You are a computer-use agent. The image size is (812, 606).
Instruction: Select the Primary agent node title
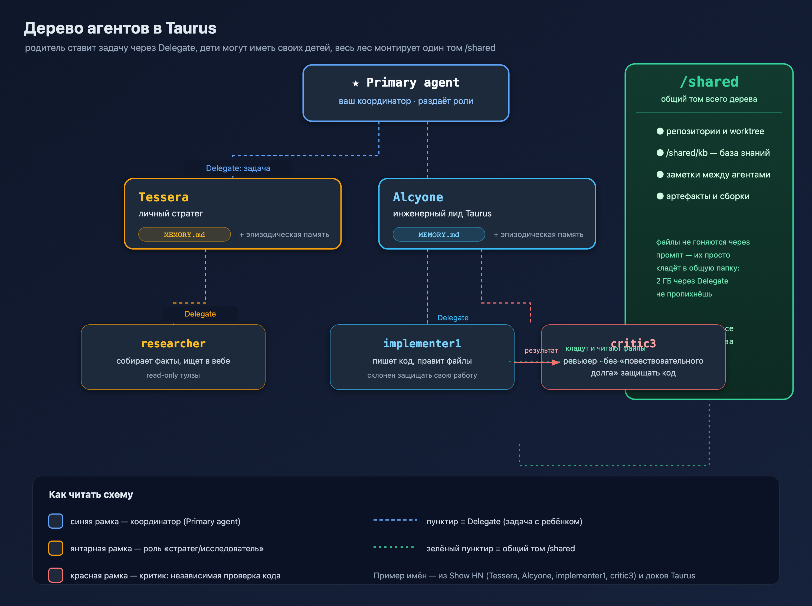pos(413,82)
